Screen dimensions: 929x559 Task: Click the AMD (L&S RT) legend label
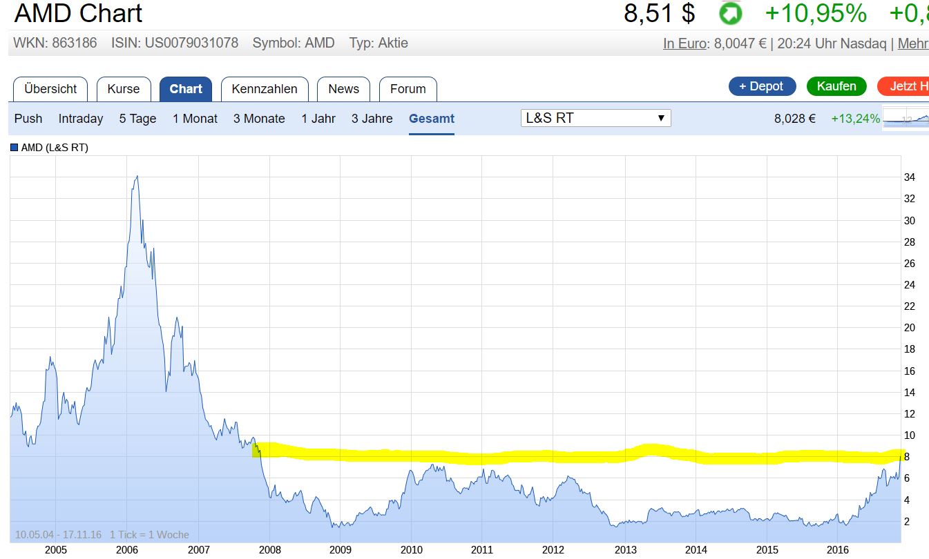click(x=55, y=147)
